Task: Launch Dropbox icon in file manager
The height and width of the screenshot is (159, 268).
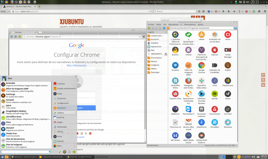Action: pyautogui.click(x=175, y=65)
